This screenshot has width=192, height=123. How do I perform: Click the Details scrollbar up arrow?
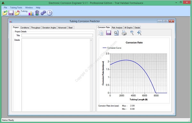91,40
